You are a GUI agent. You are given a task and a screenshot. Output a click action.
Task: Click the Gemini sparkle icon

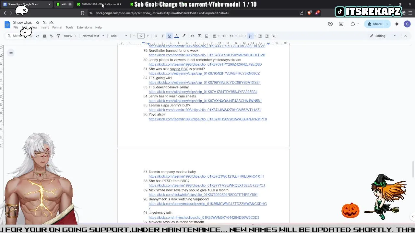(x=397, y=24)
